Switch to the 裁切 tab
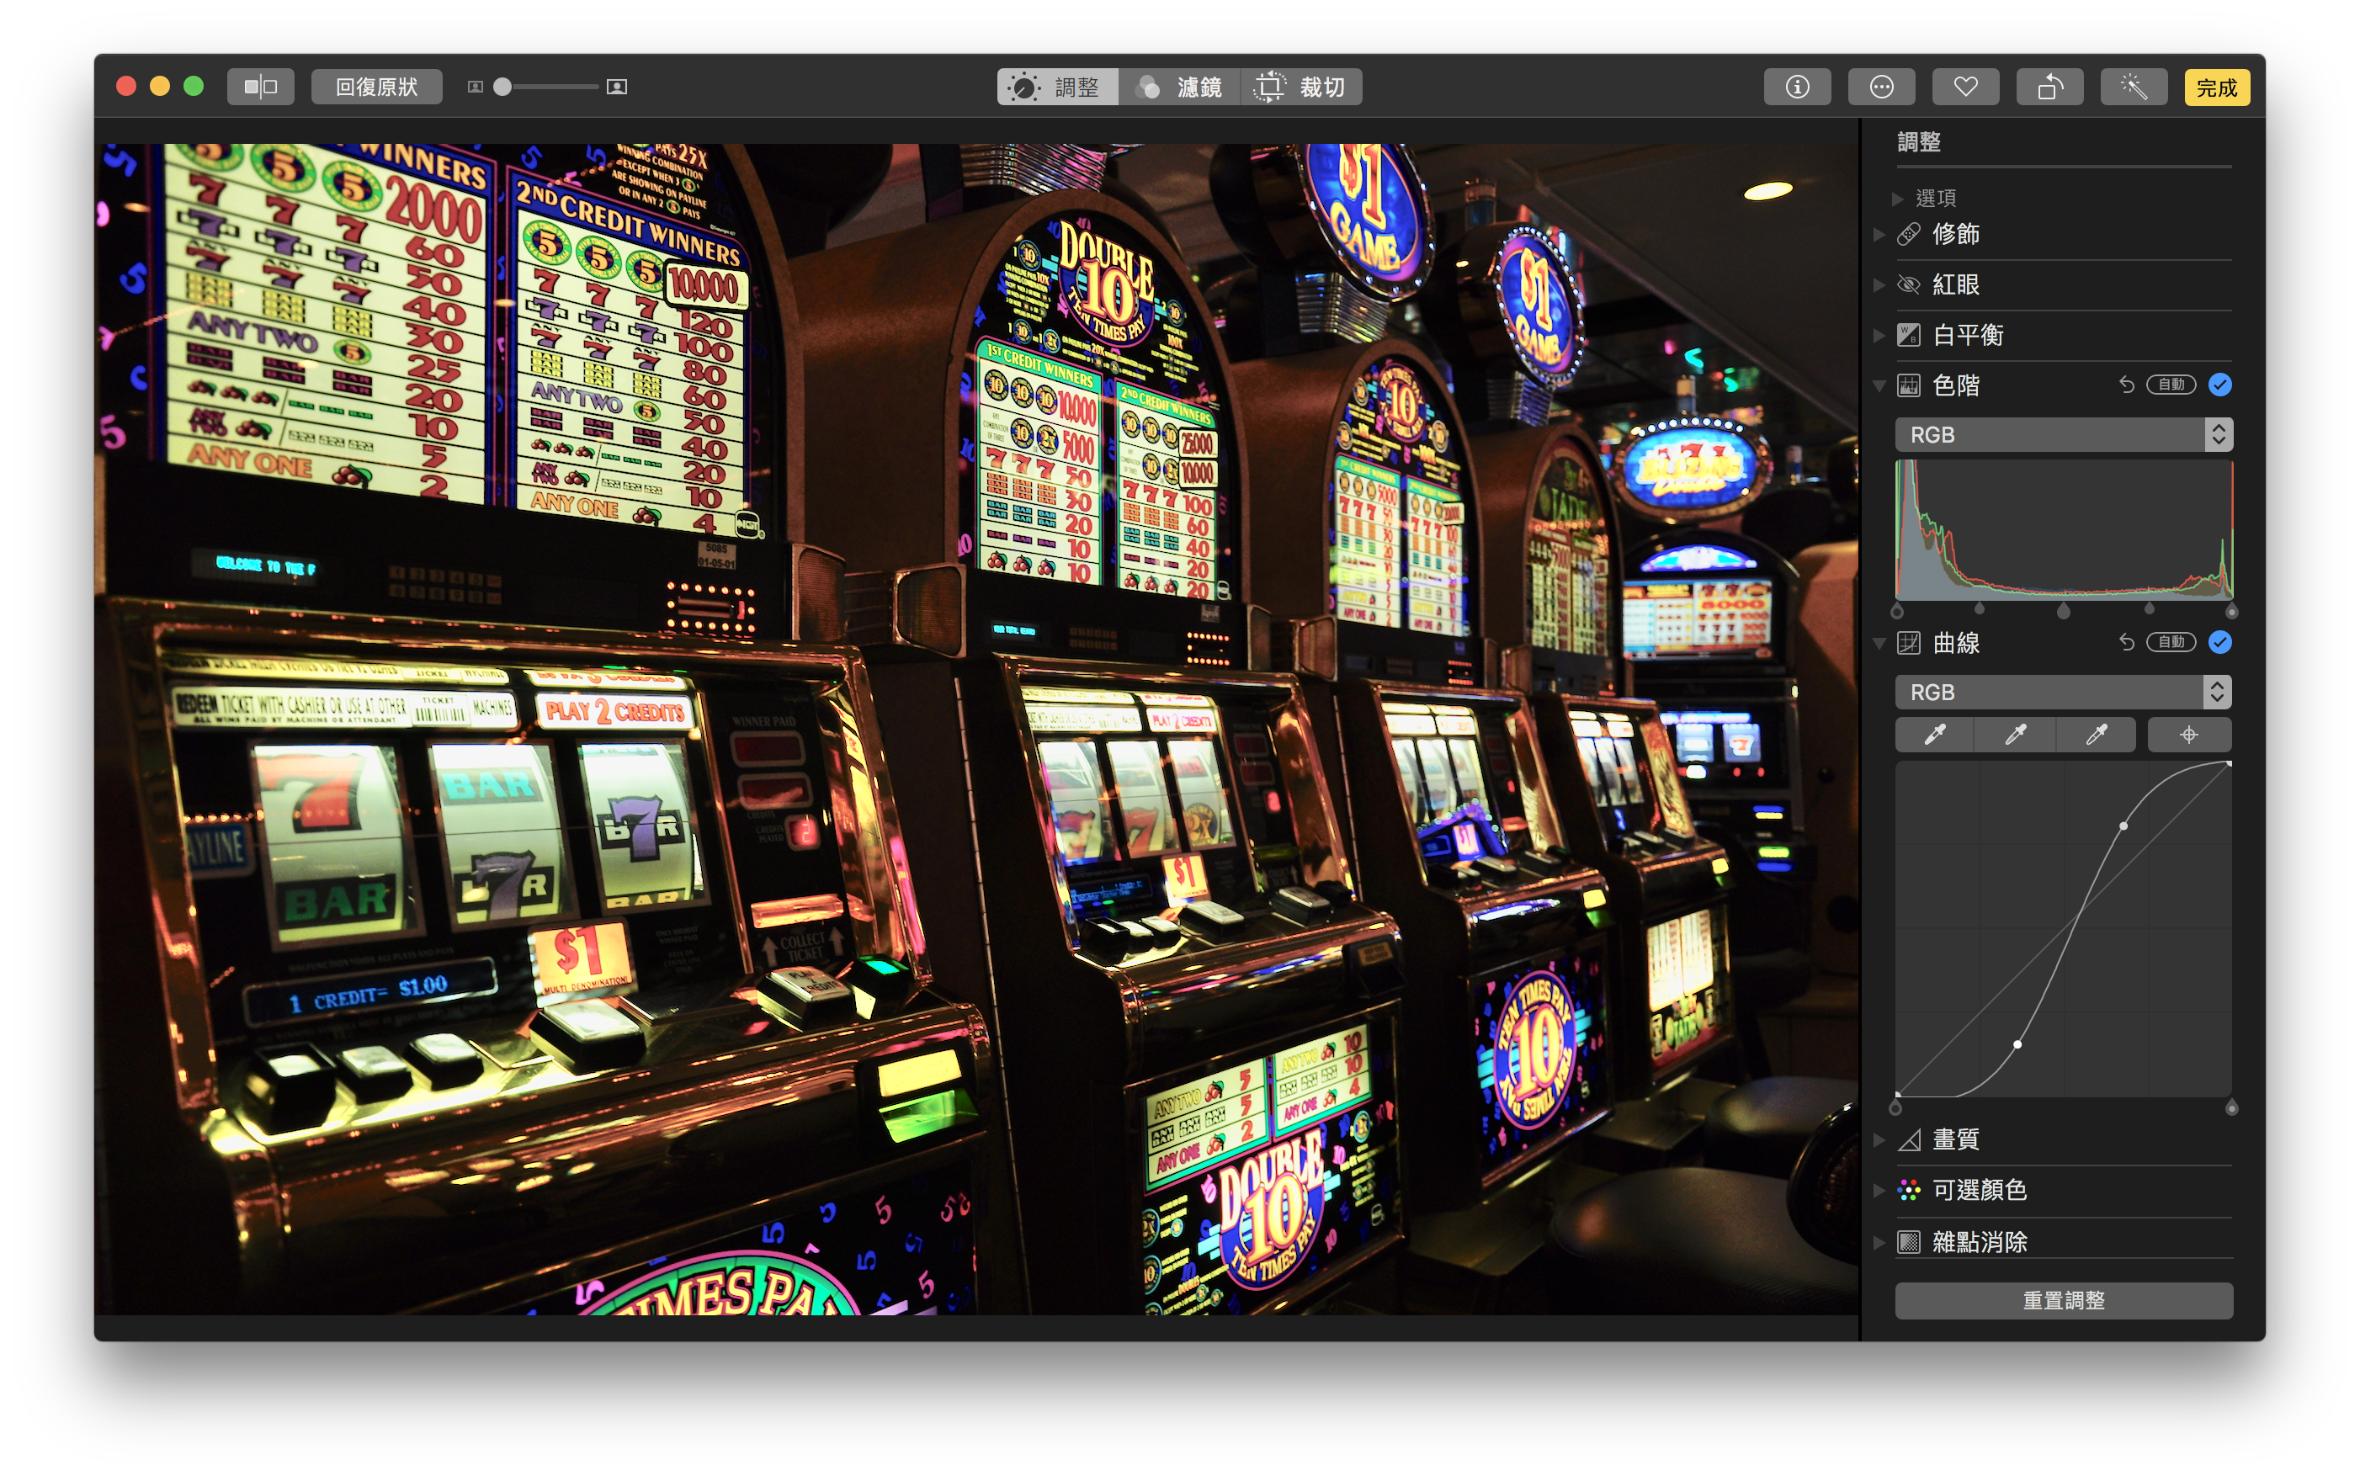2360x1476 pixels. coord(1301,87)
